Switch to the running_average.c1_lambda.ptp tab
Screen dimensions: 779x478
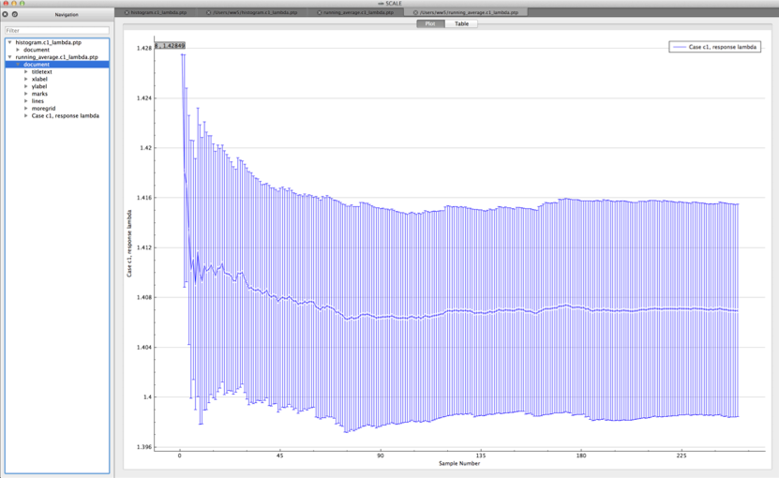pyautogui.click(x=351, y=12)
